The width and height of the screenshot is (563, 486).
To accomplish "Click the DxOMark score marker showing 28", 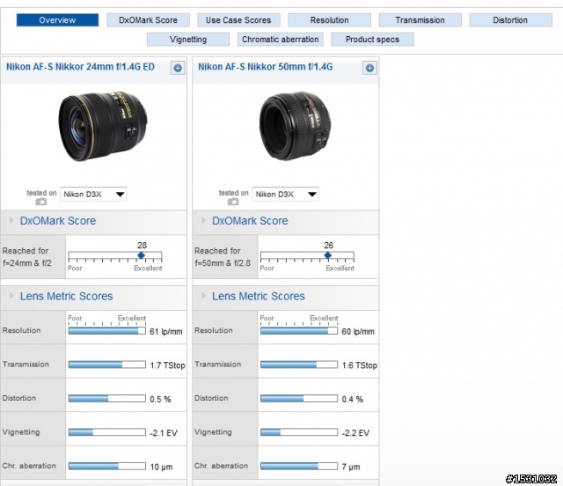I will [141, 255].
